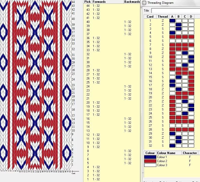Select pick 8 backwards entry 1 - 32
This screenshot has height=182, width=200.
(x=128, y=151)
